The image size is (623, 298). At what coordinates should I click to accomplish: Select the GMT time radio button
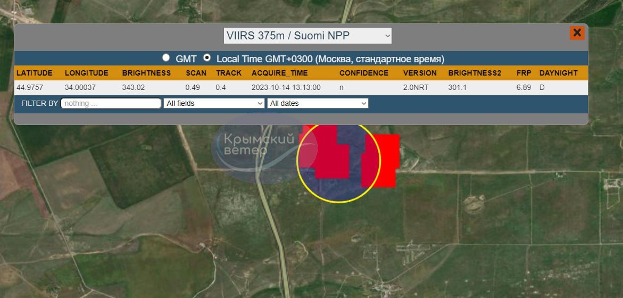coord(166,57)
